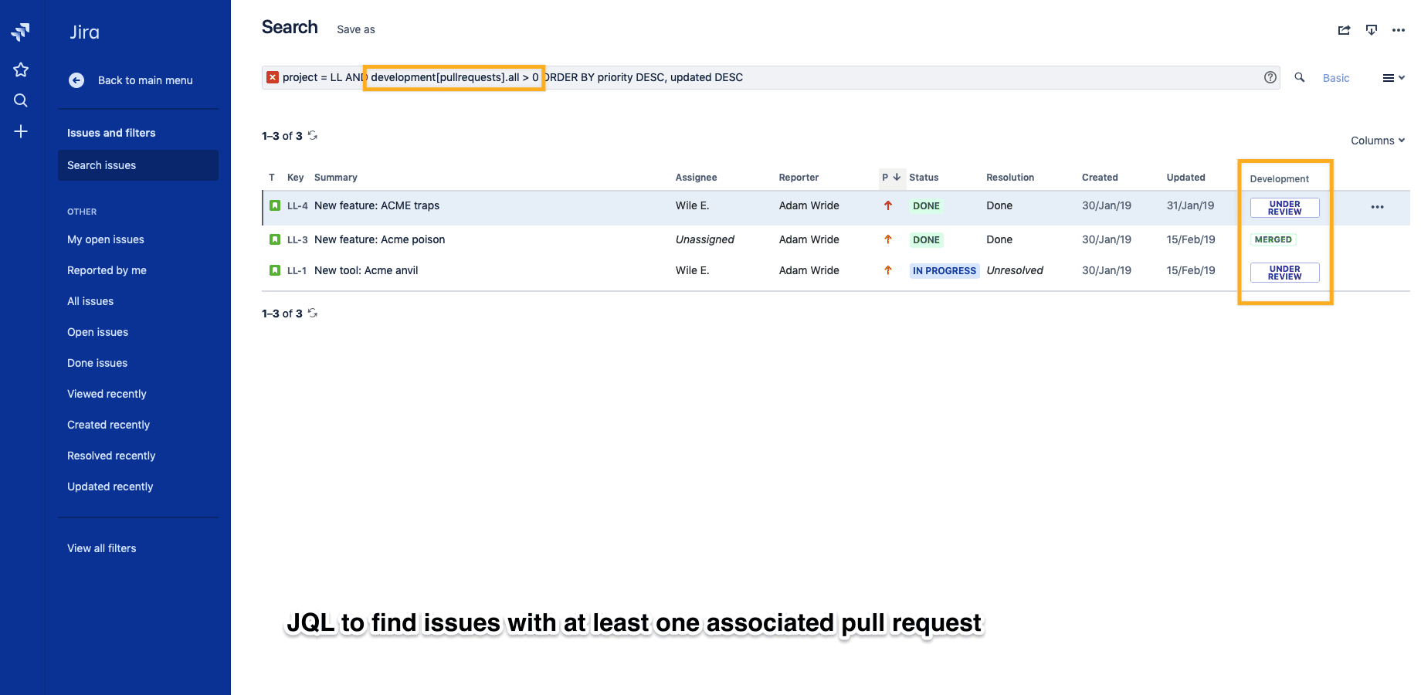Click the export icon at top right
The width and height of the screenshot is (1421, 695).
pyautogui.click(x=1372, y=30)
